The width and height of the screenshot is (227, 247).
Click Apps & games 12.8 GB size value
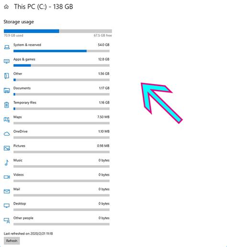click(x=104, y=59)
